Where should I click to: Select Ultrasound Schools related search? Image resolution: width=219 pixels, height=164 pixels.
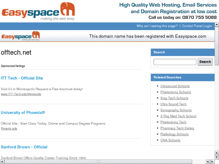click(175, 86)
